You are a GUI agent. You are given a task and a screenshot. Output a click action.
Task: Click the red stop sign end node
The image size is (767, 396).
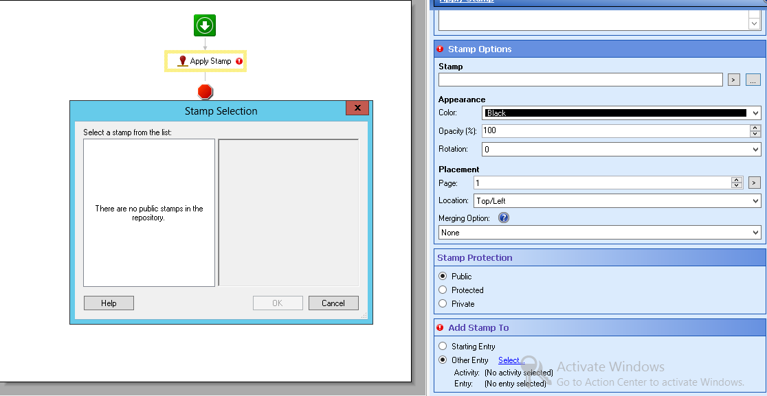click(x=205, y=91)
